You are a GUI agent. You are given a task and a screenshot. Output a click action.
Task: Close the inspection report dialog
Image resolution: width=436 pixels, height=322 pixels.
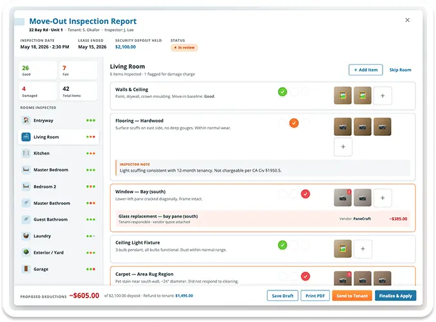(x=408, y=20)
